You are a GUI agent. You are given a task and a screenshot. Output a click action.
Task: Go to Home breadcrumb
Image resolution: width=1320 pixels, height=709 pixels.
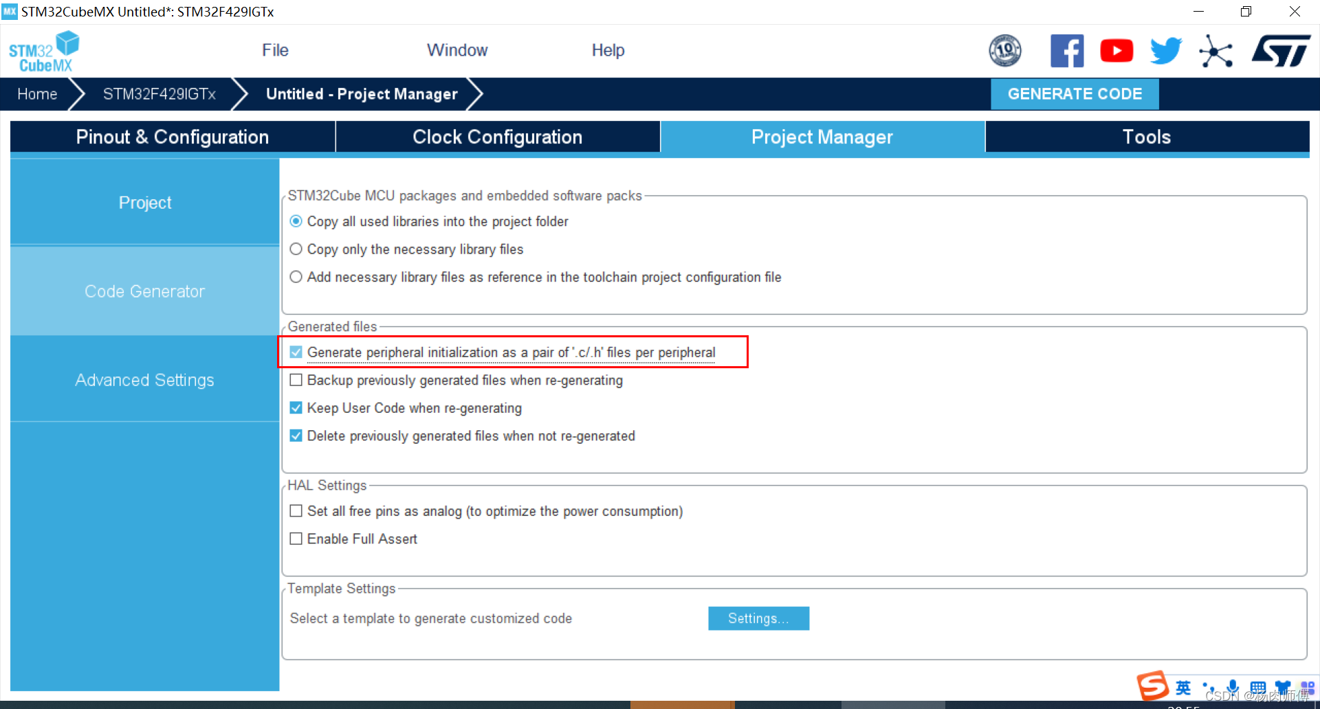(x=37, y=94)
